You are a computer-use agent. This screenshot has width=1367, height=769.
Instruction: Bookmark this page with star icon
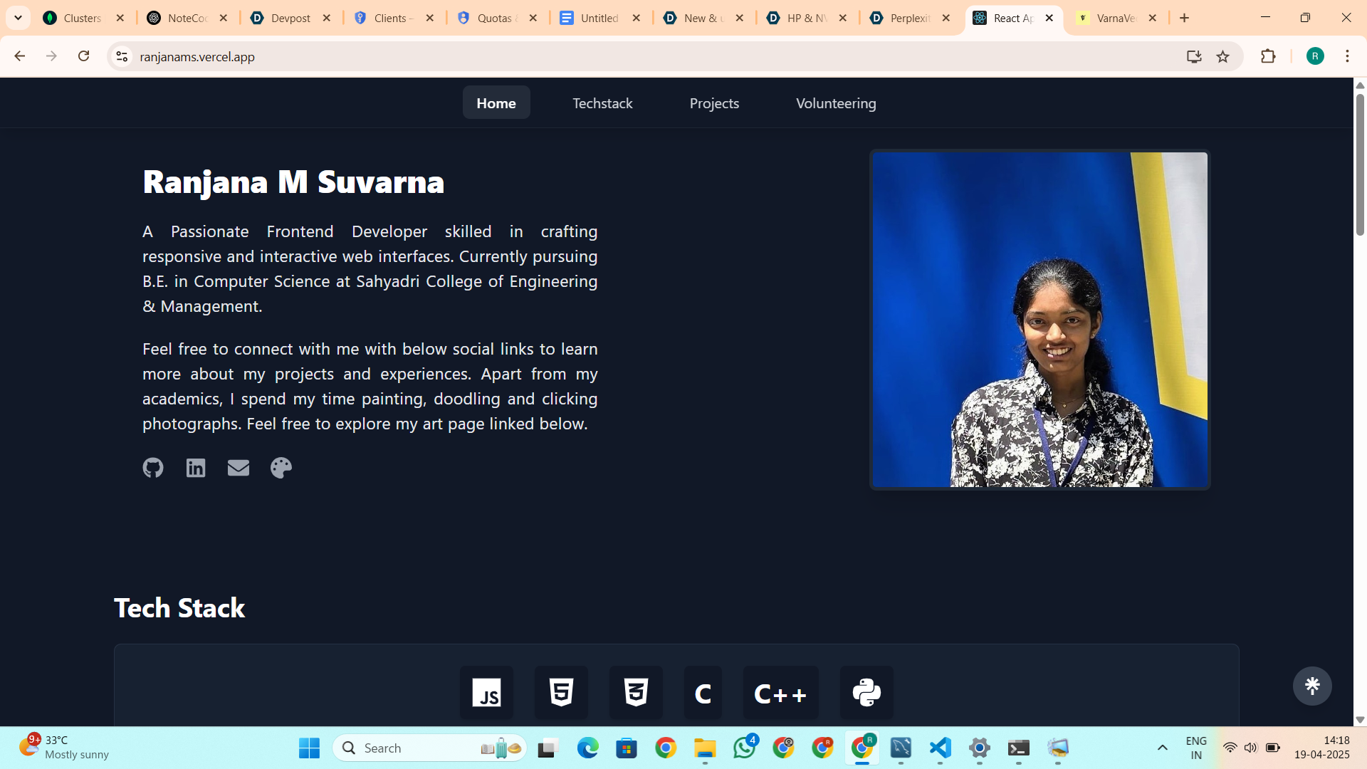1223,57
